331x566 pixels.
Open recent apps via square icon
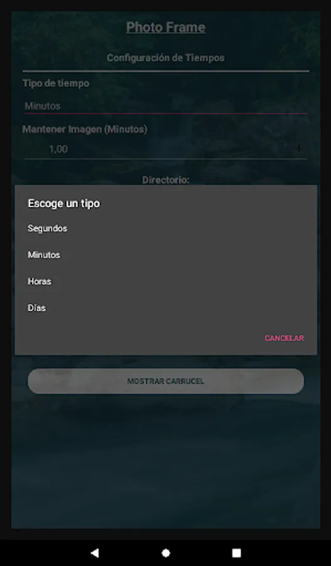tap(236, 553)
